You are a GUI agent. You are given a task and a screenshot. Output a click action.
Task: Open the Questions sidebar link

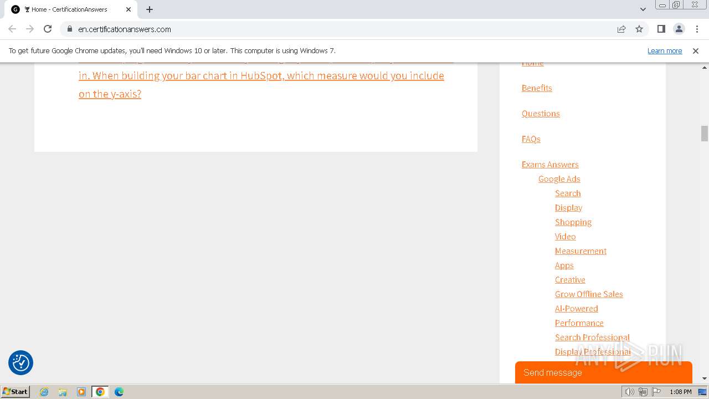tap(541, 113)
